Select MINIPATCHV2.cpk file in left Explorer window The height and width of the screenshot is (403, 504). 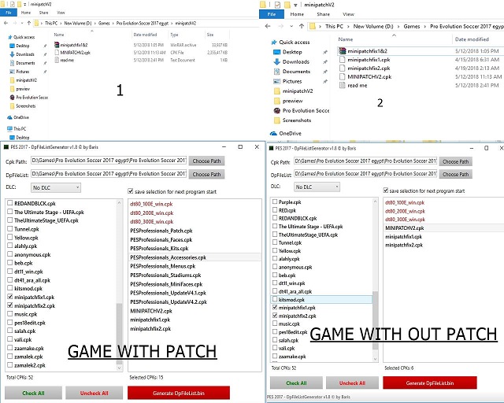pos(76,53)
